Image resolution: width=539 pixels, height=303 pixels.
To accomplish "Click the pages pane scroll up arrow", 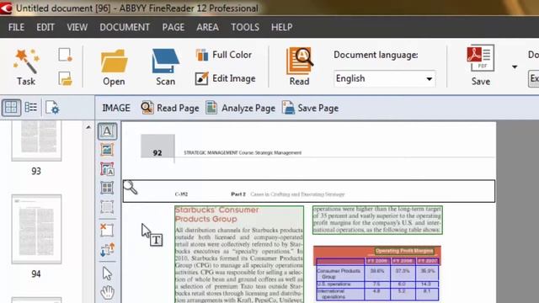I will 88,127.
